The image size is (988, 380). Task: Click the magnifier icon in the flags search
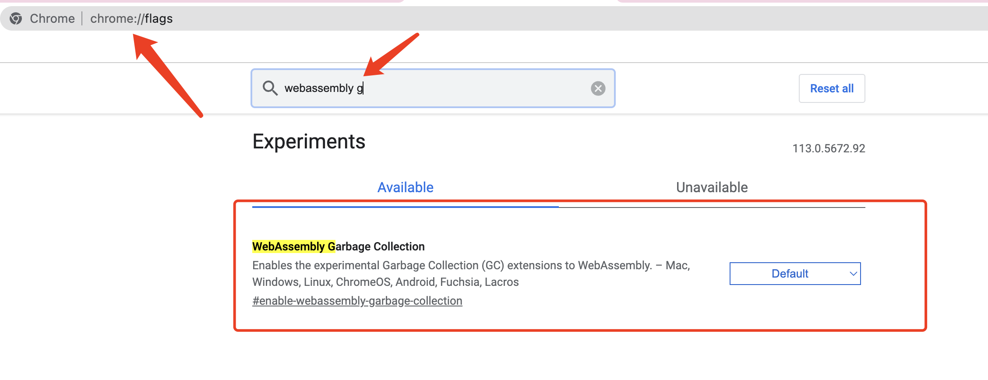tap(270, 88)
